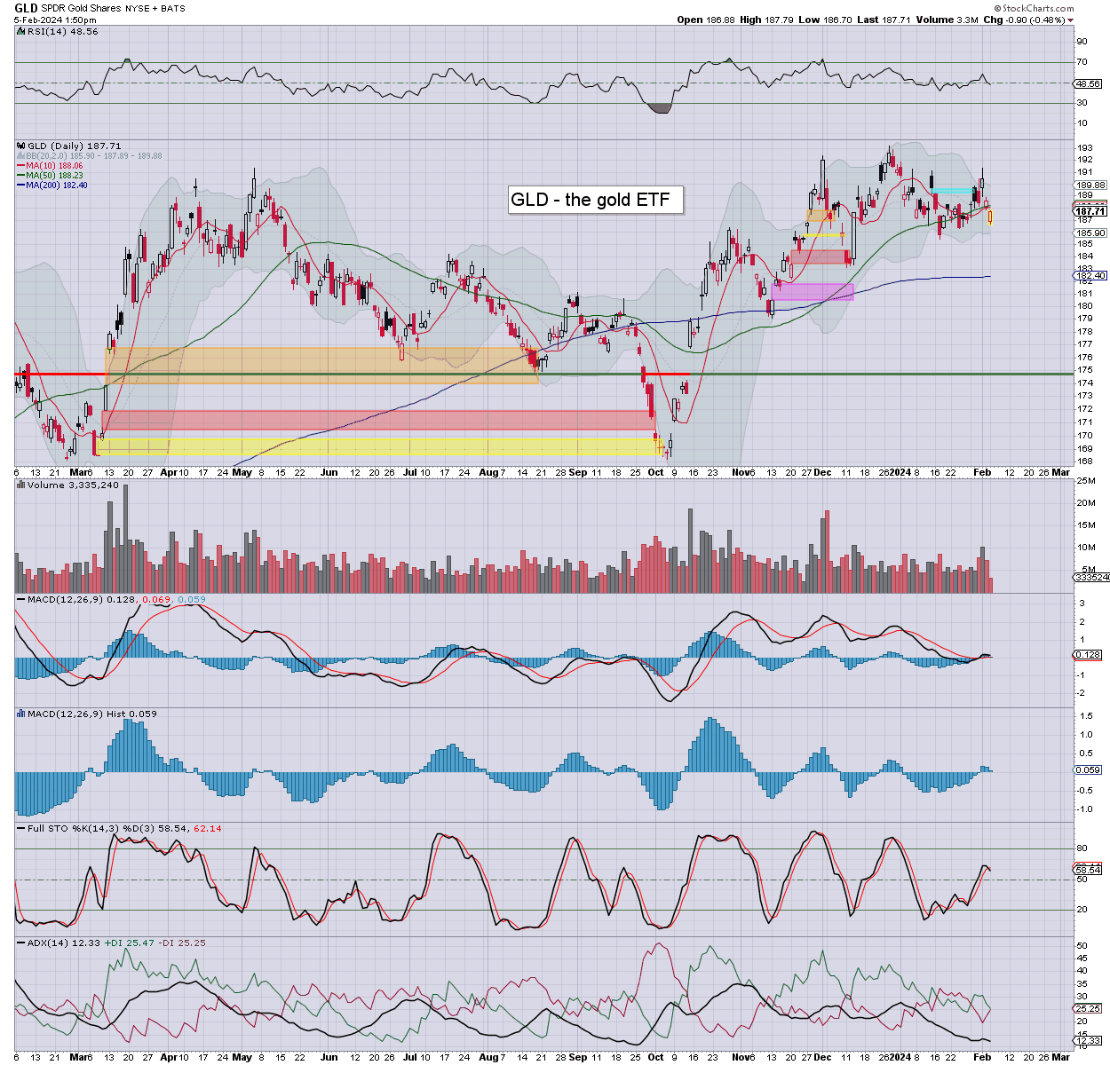This screenshot has width=1110, height=1065.
Task: Open the red arrow dropdown after Chg
Action: (1070, 20)
